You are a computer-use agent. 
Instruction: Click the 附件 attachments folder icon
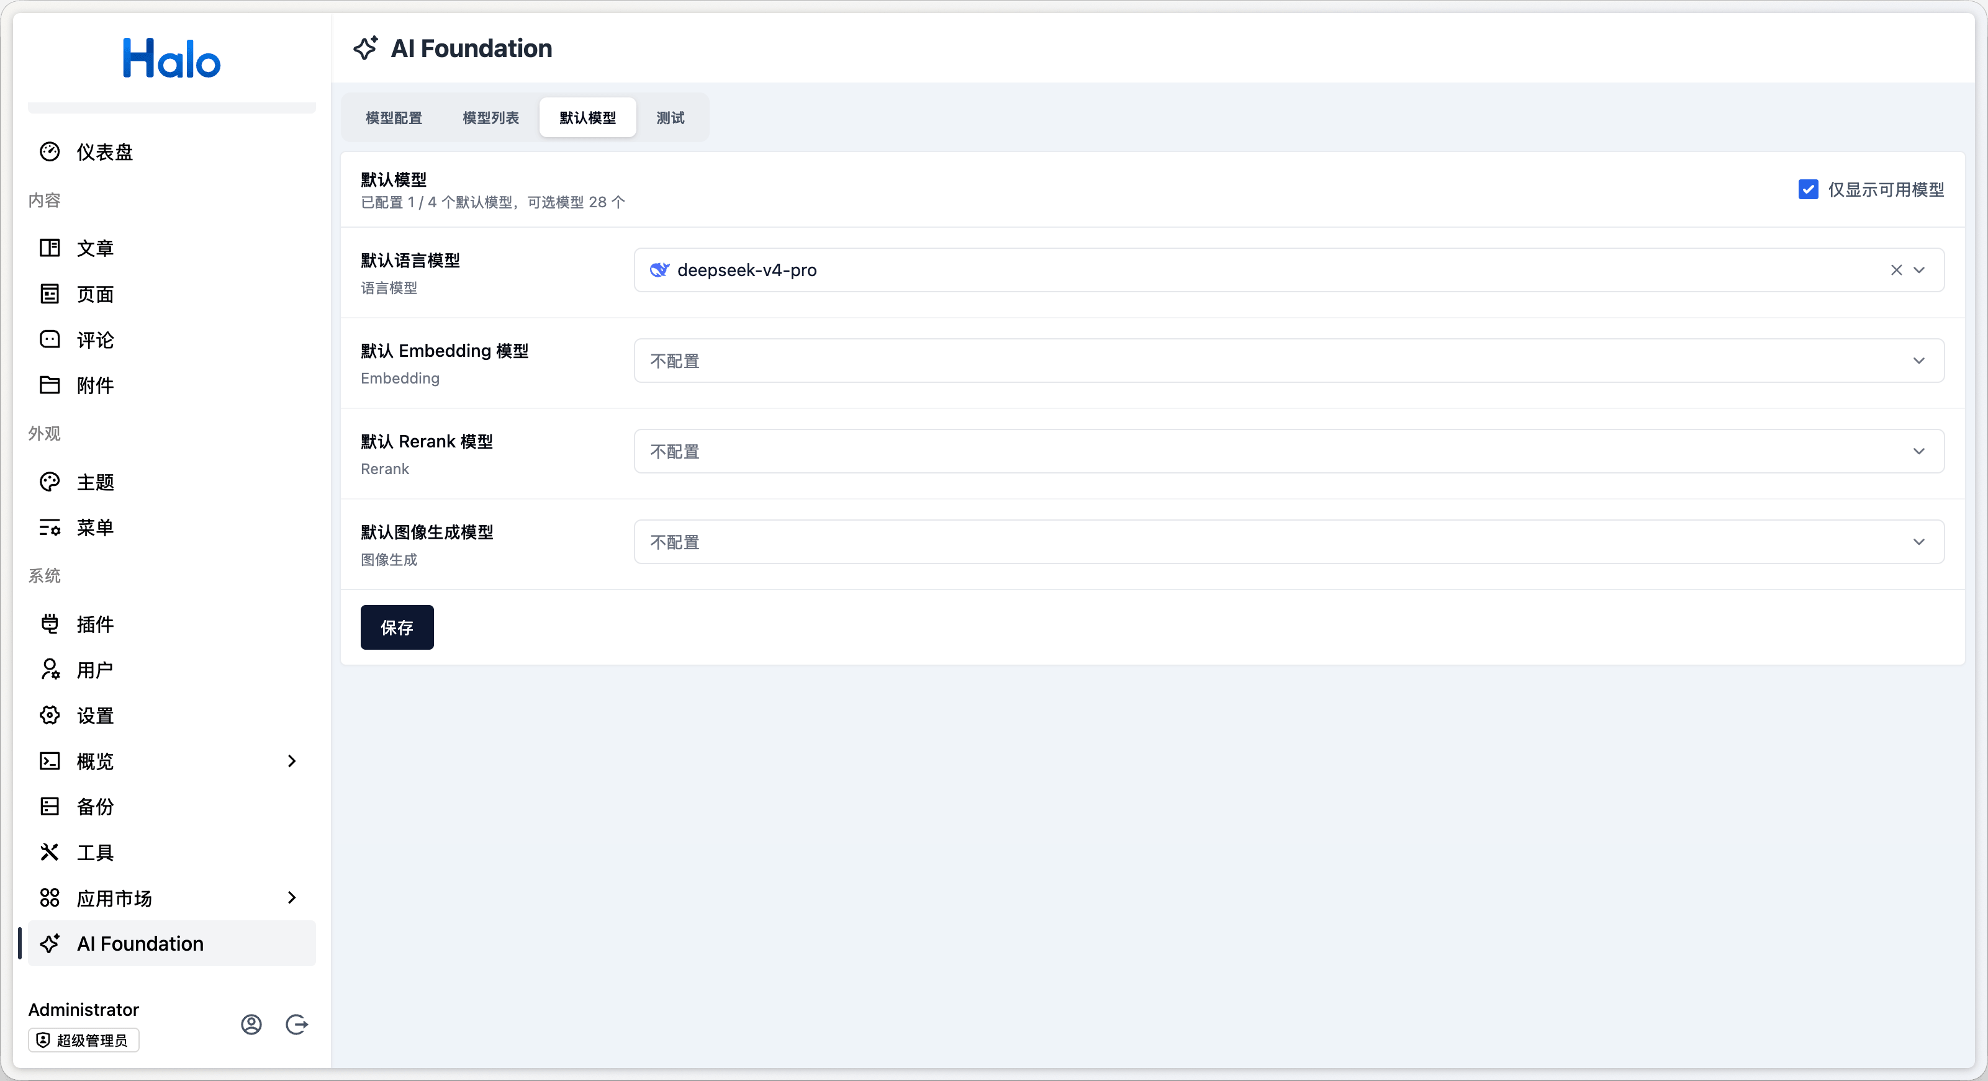[x=50, y=385]
